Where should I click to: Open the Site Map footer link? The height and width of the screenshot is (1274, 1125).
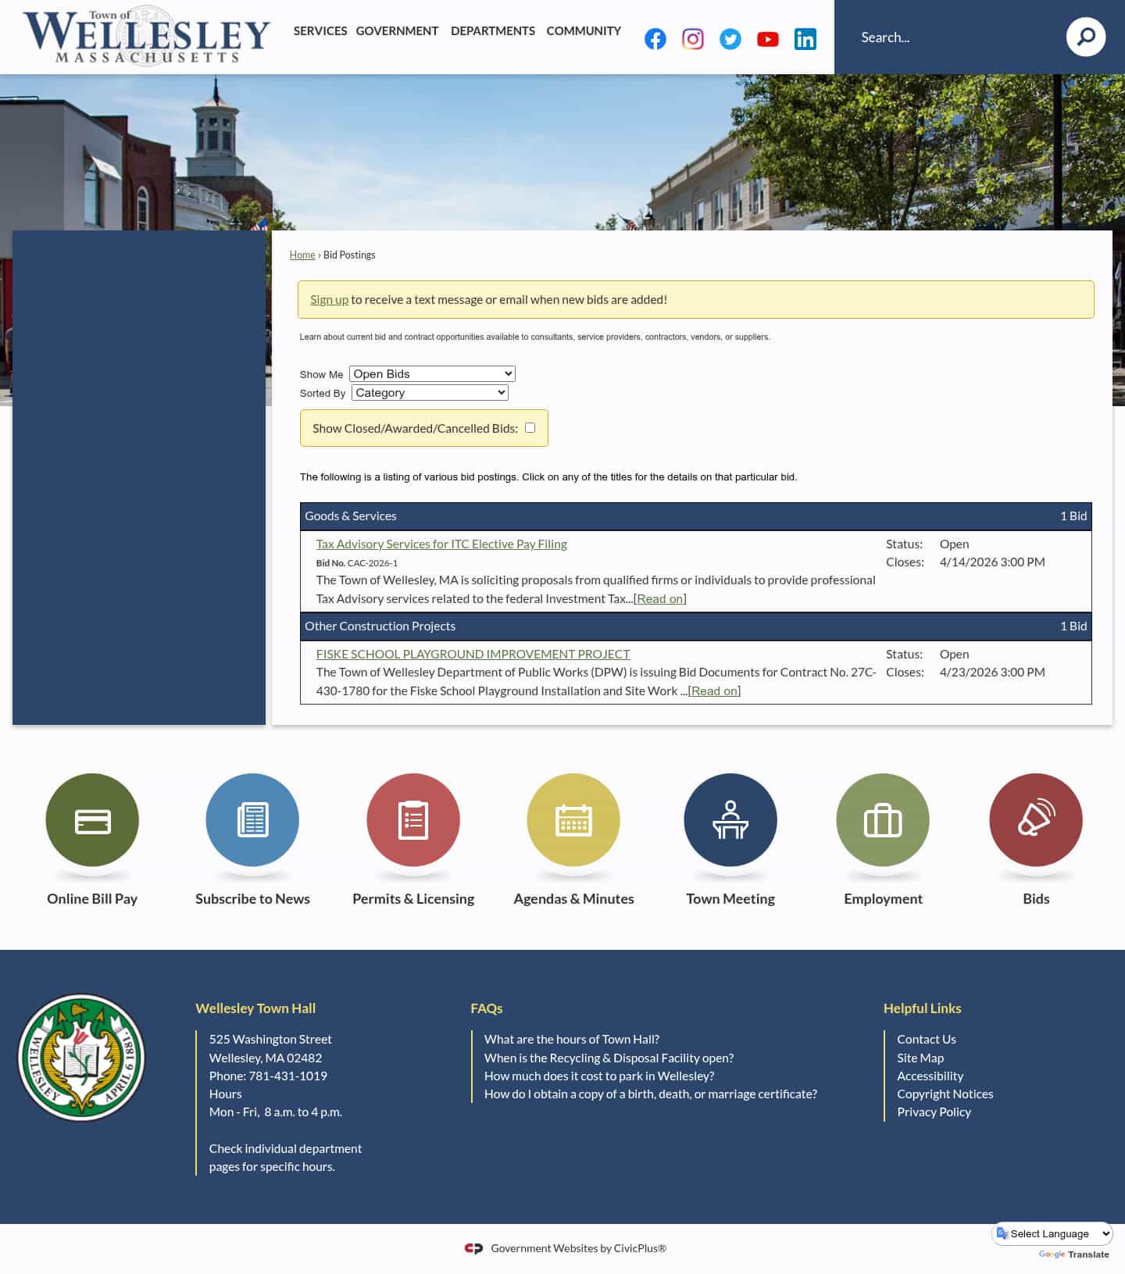pyautogui.click(x=920, y=1058)
